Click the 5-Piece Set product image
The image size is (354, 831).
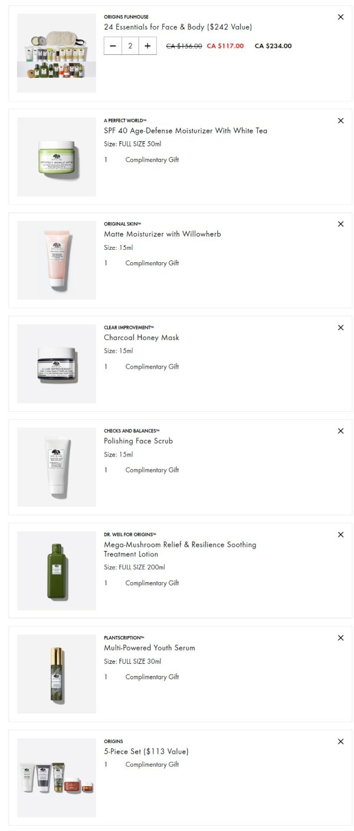[57, 778]
